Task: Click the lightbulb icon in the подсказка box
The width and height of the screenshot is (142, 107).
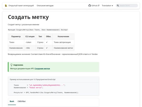Action: (11, 65)
